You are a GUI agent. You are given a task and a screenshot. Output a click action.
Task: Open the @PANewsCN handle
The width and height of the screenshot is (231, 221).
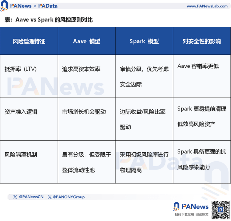pyautogui.click(x=31, y=197)
